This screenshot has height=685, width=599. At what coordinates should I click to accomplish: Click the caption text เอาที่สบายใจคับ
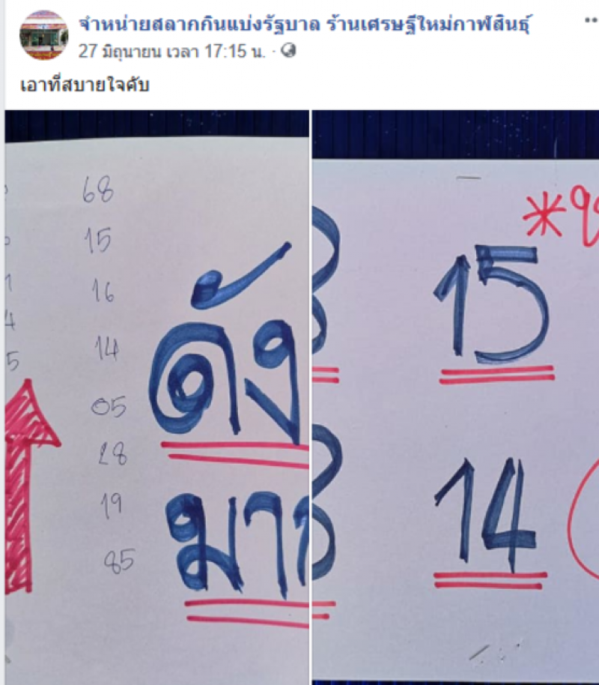(85, 85)
